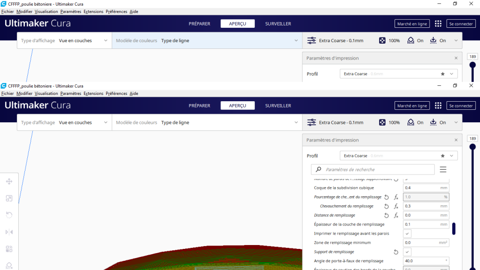The height and width of the screenshot is (270, 480).
Task: Toggle Support de remplissage checkbox
Action: [407, 252]
